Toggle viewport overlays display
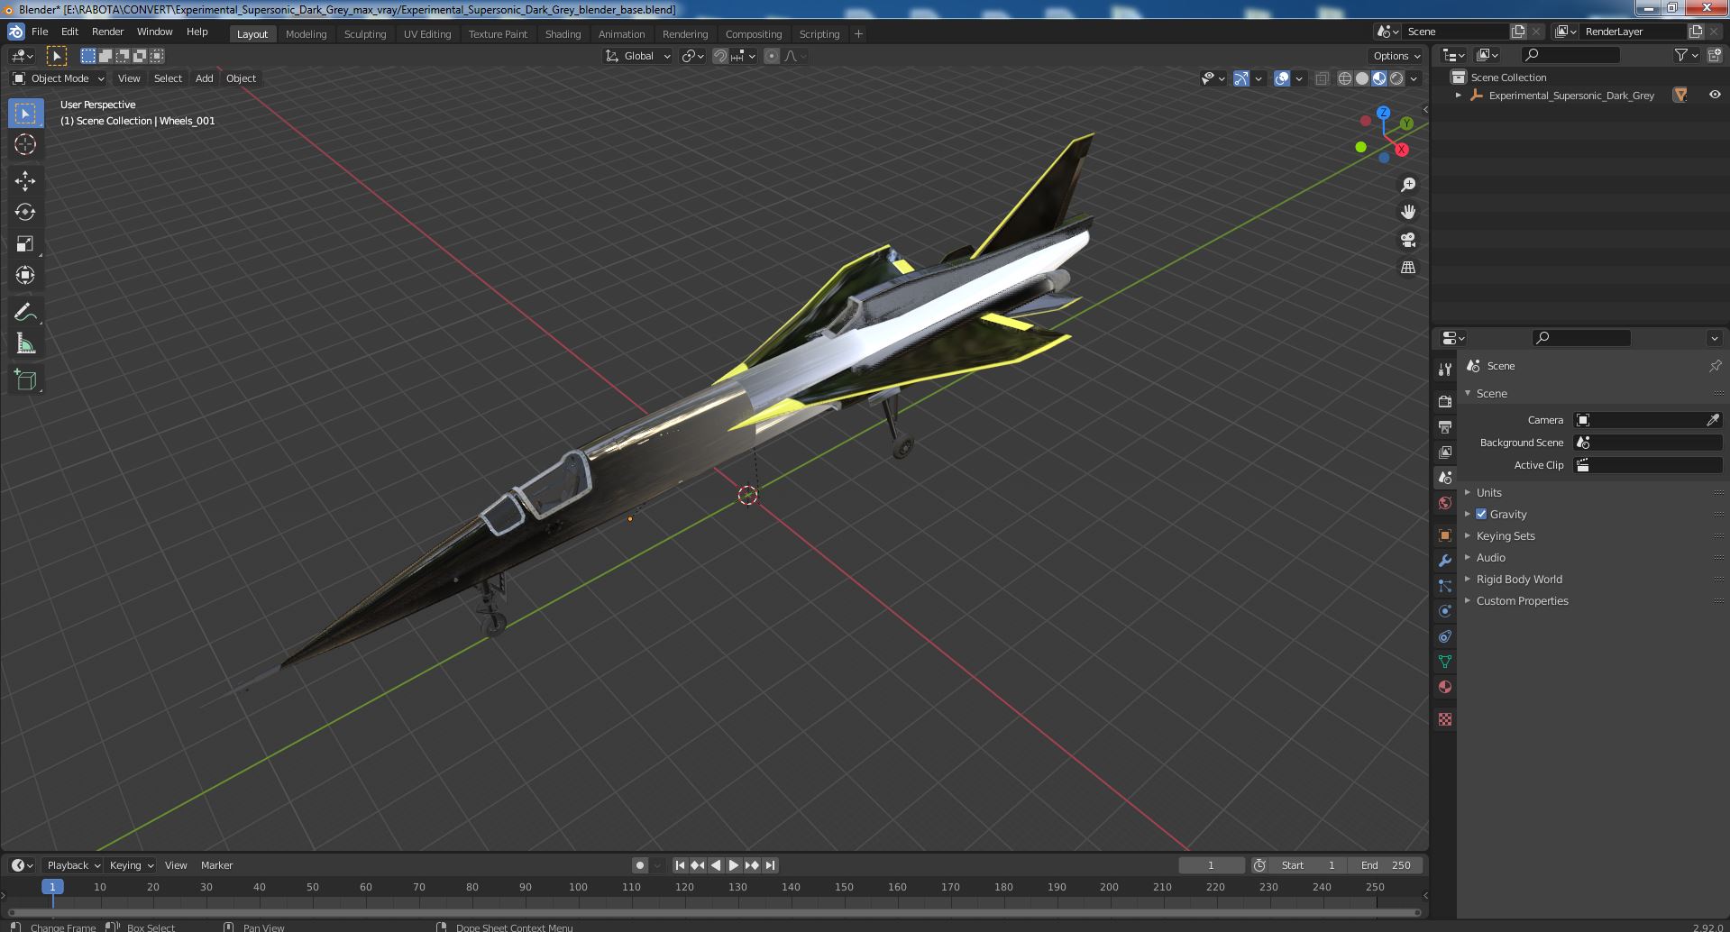This screenshot has width=1730, height=932. [x=1282, y=78]
